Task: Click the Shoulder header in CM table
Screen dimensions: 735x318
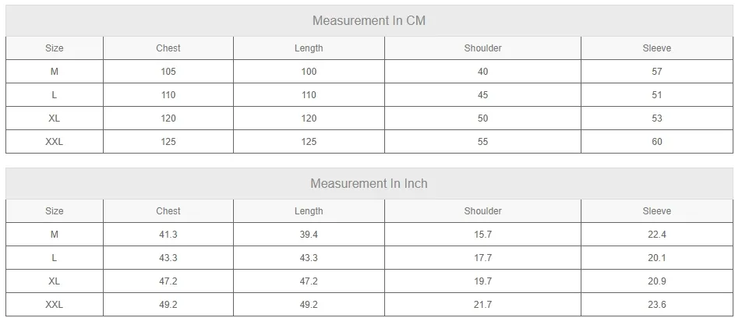Action: 482,48
